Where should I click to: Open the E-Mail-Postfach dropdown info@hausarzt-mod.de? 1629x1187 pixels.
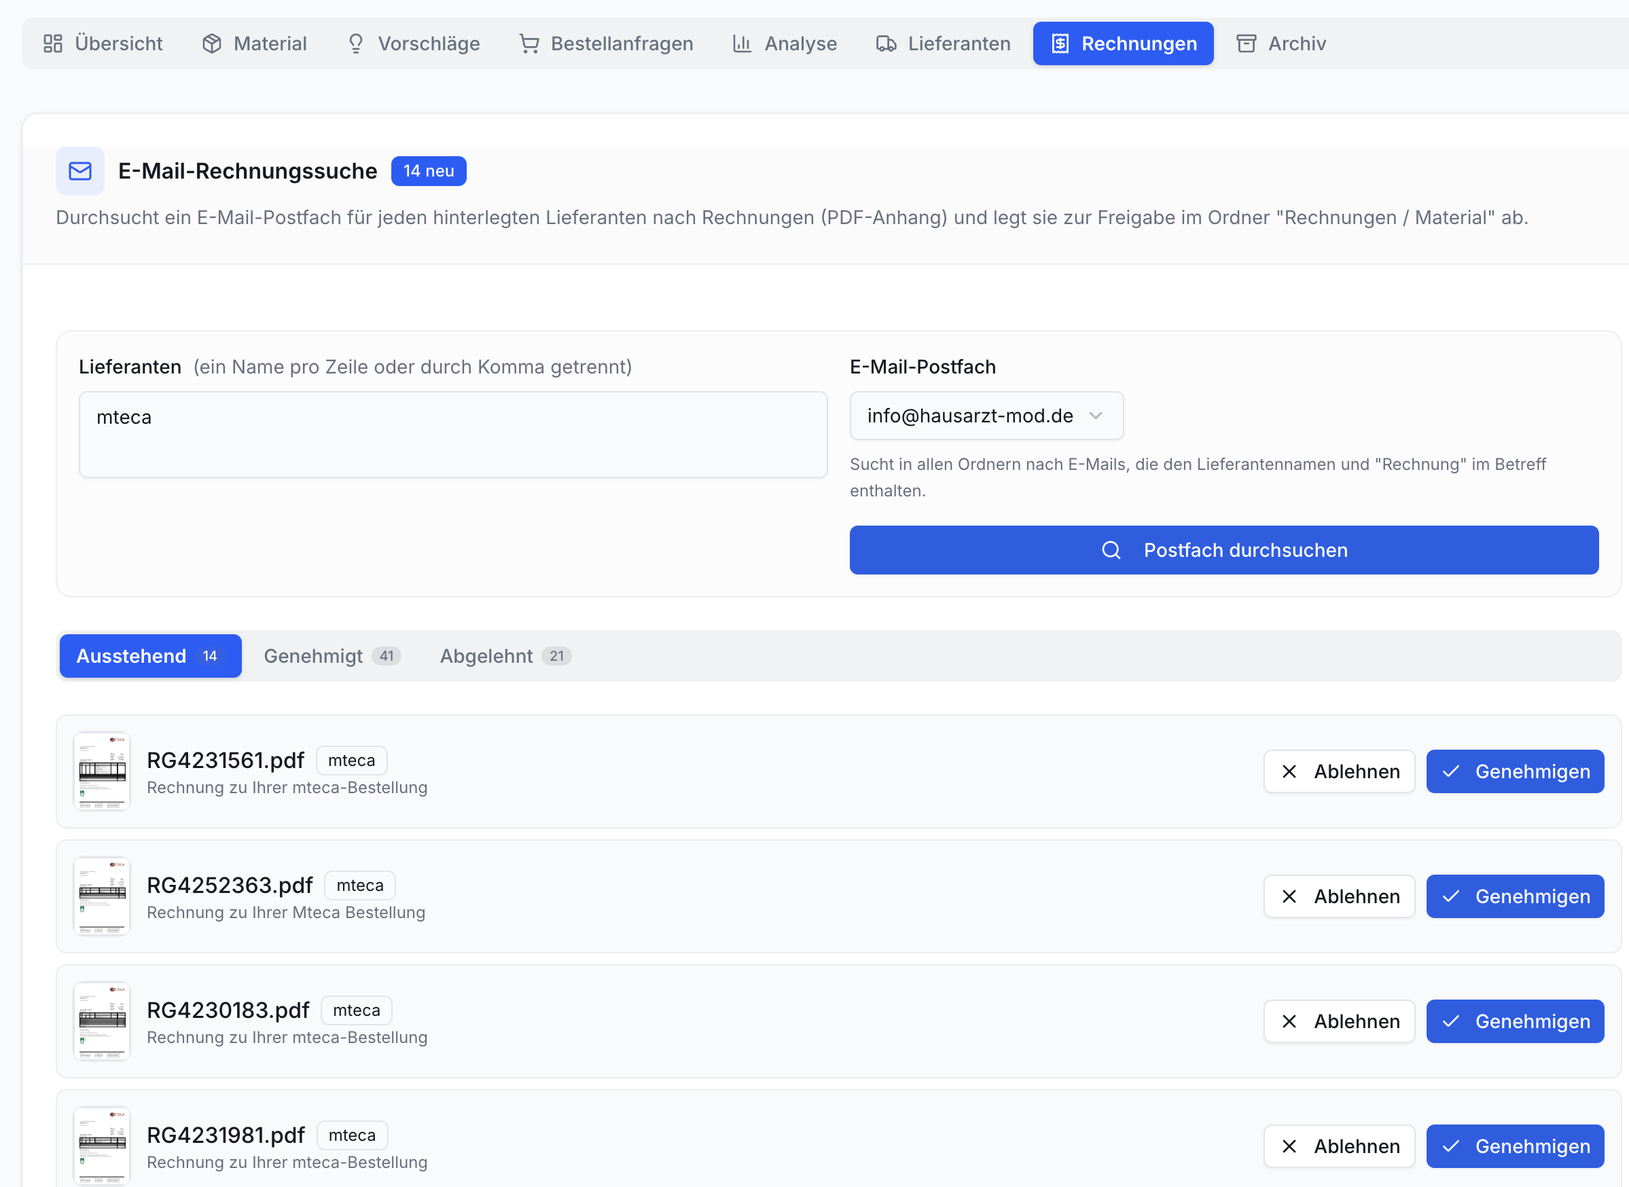(x=986, y=416)
